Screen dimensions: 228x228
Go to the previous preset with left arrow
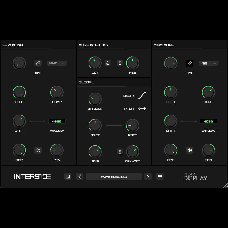(80, 177)
